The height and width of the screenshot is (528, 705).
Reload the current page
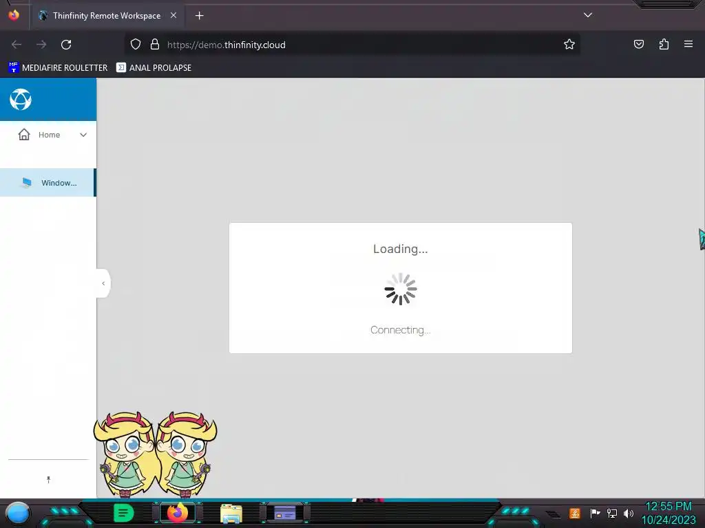(x=66, y=45)
